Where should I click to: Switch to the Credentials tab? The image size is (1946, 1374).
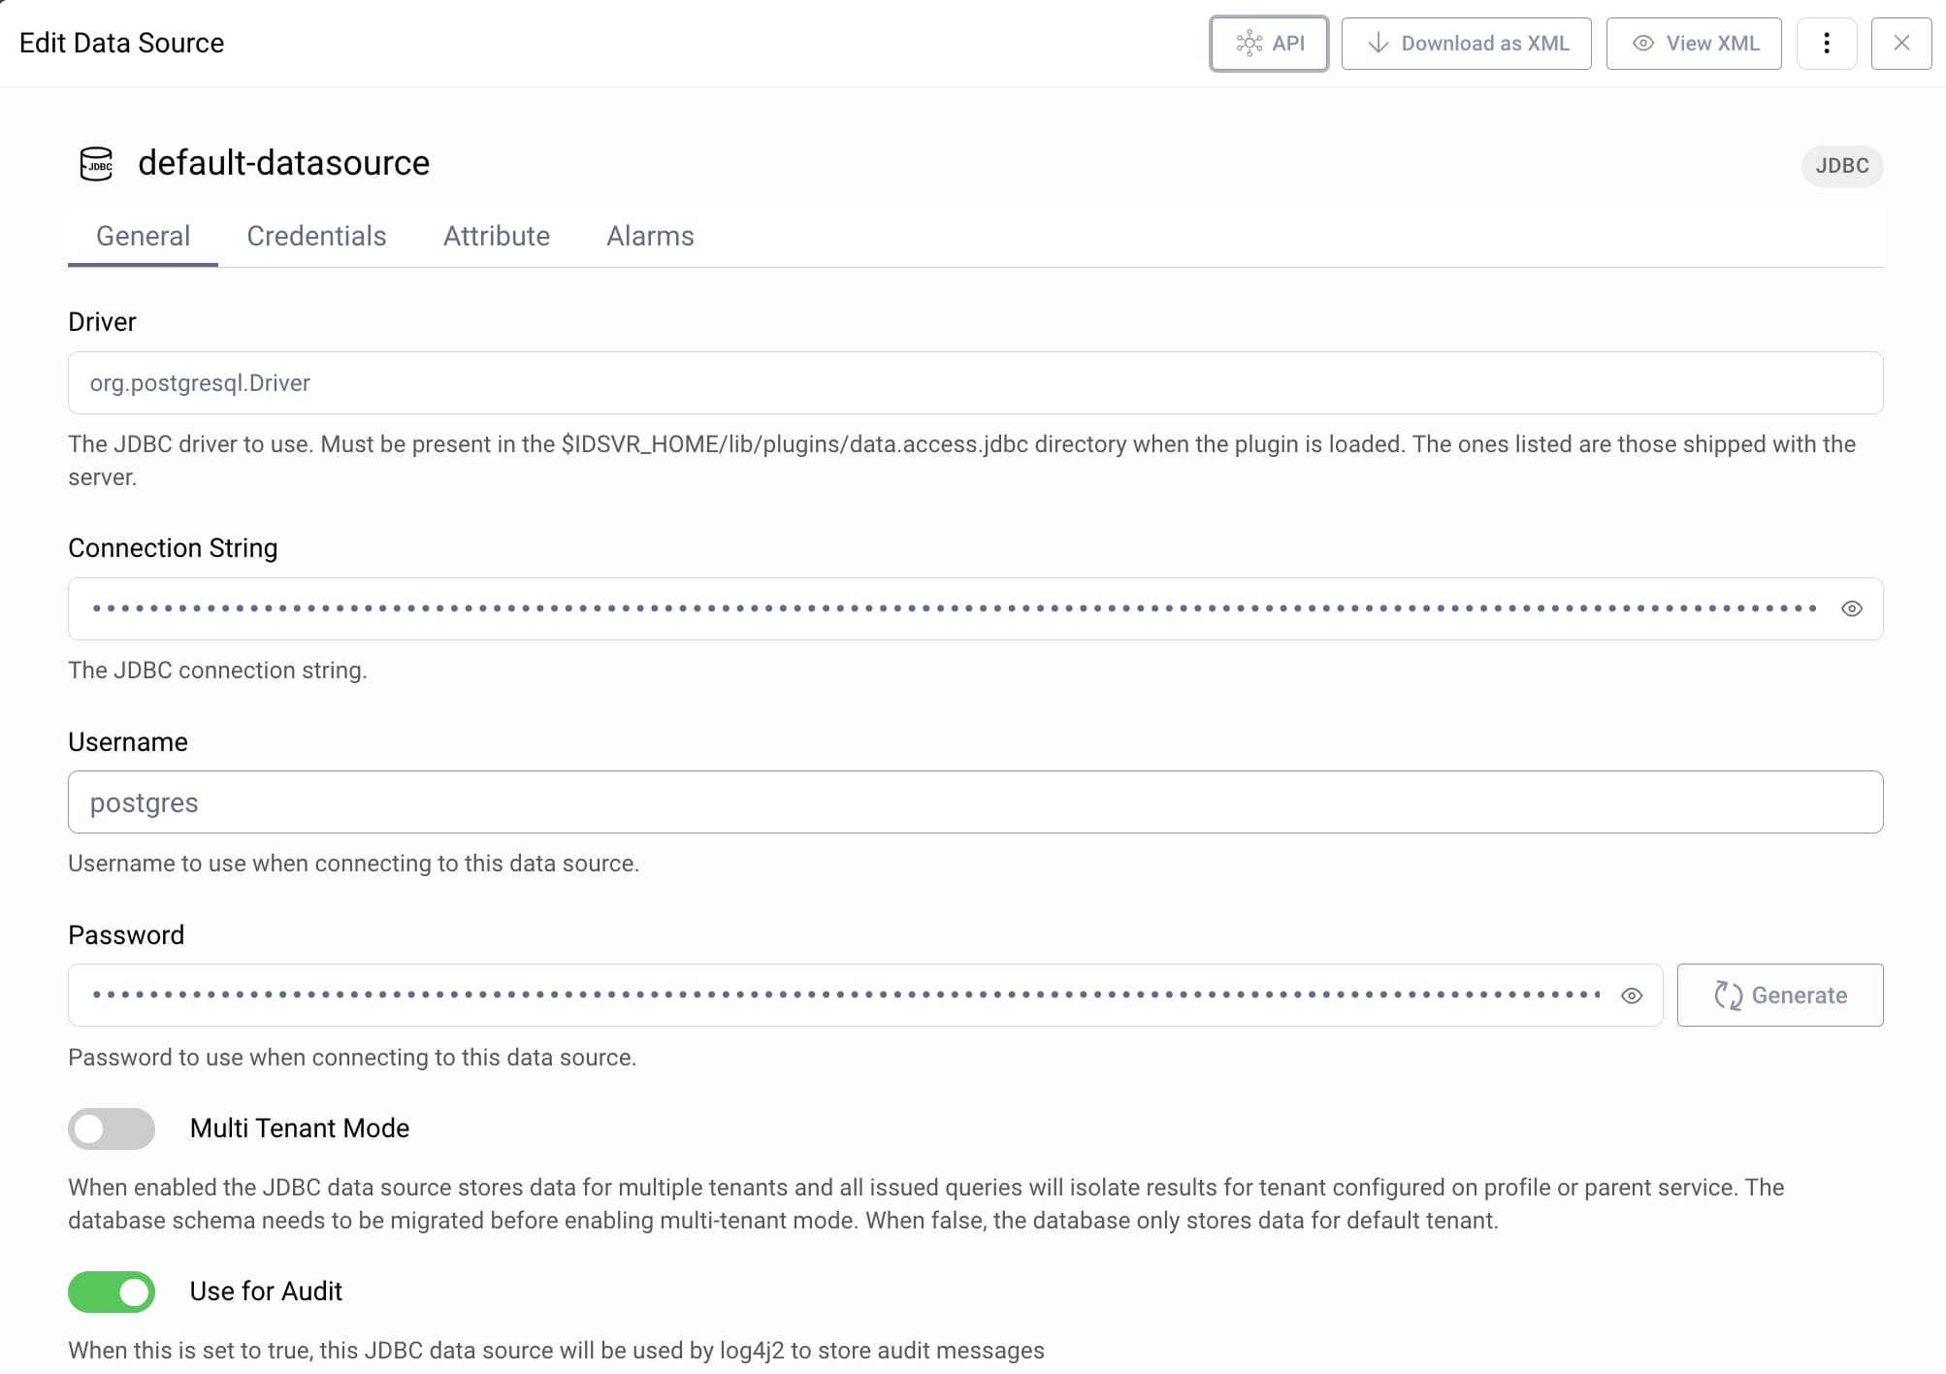click(x=316, y=237)
